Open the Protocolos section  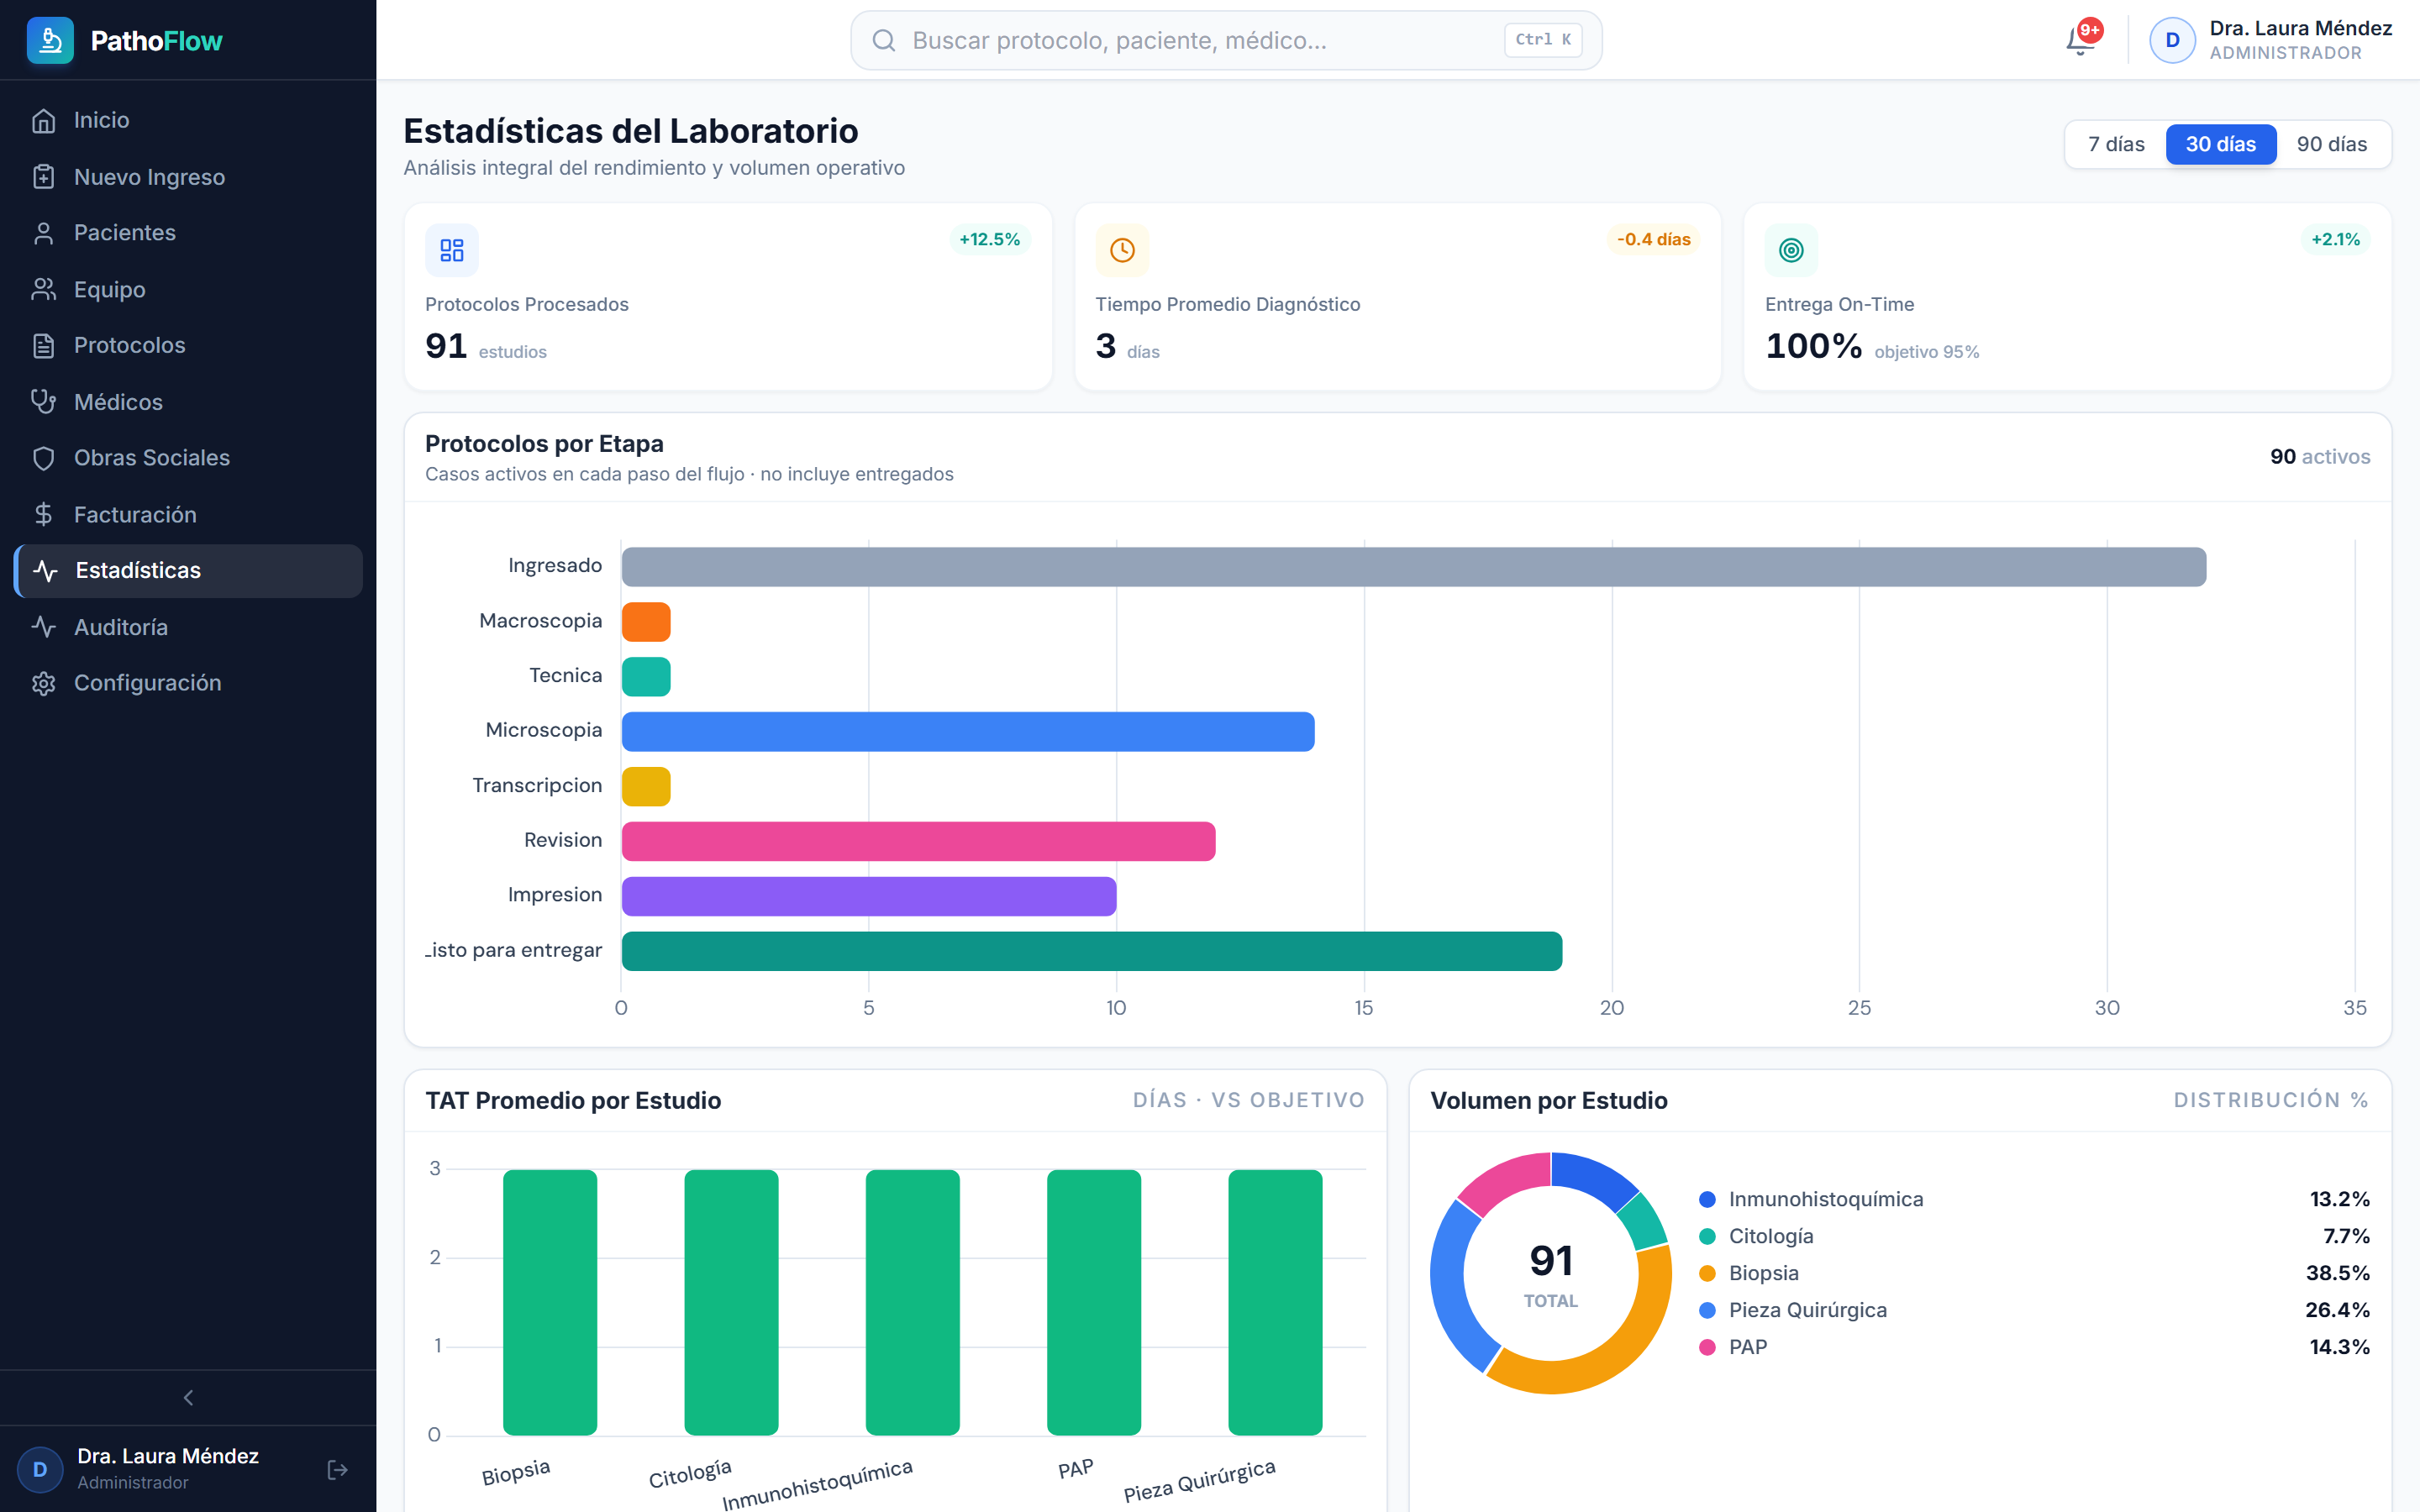point(188,345)
